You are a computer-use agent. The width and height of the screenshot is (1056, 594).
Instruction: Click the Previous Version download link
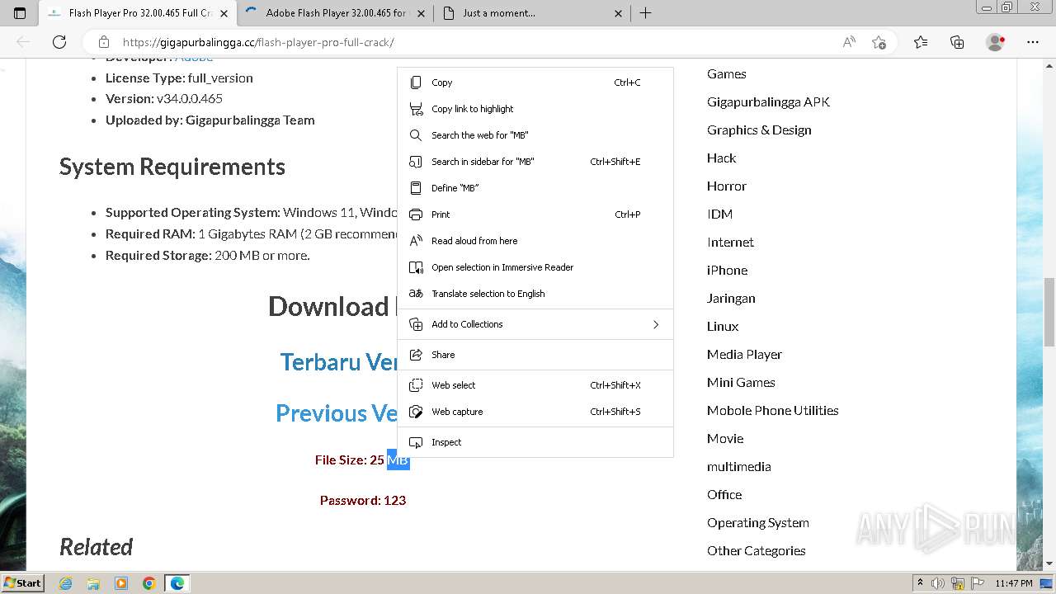[x=337, y=413]
